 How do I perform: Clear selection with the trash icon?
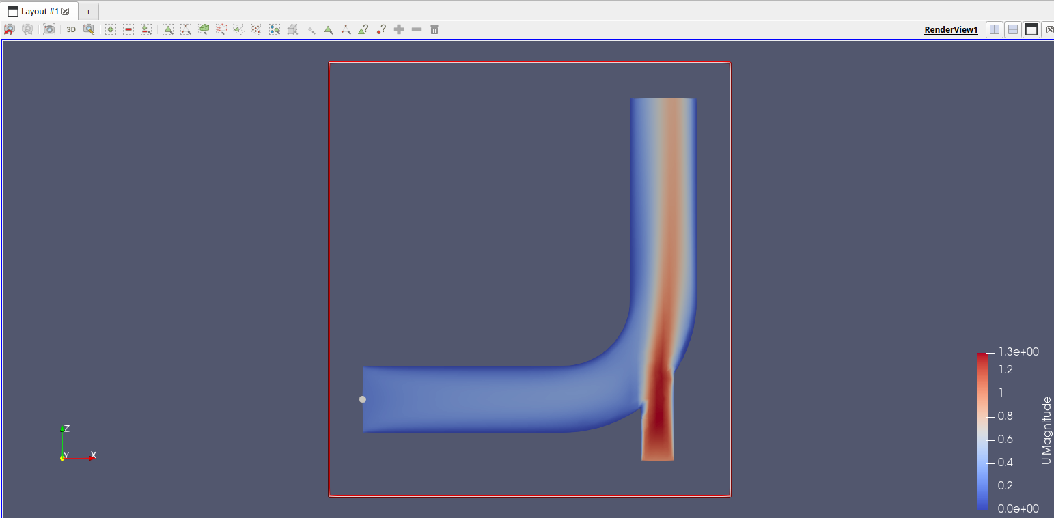click(434, 29)
